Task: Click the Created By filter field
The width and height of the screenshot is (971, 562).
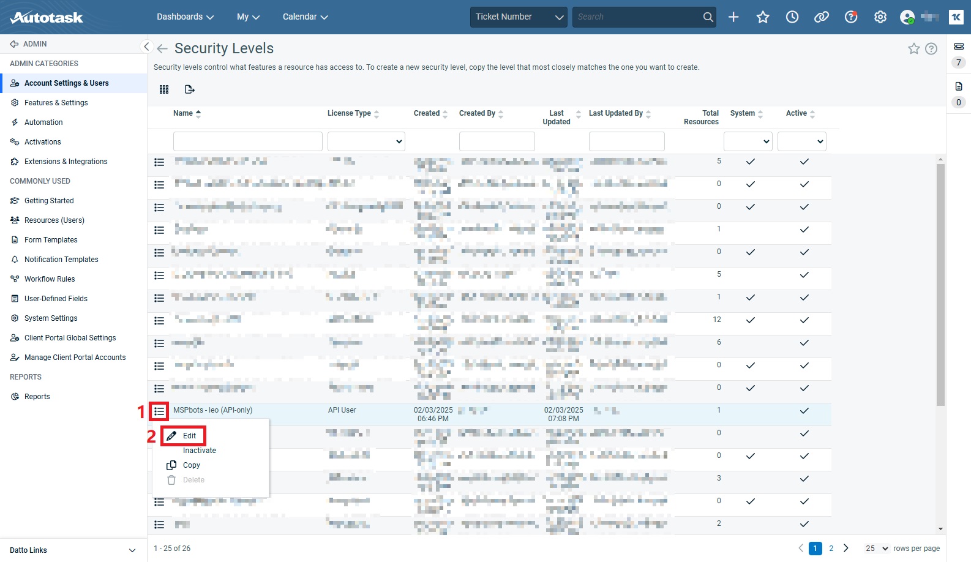Action: tap(497, 141)
